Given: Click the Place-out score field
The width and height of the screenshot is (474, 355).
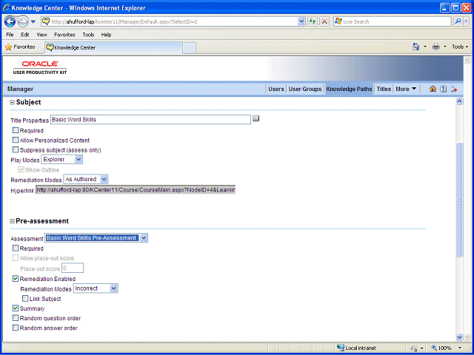Looking at the screenshot, I should click(73, 268).
